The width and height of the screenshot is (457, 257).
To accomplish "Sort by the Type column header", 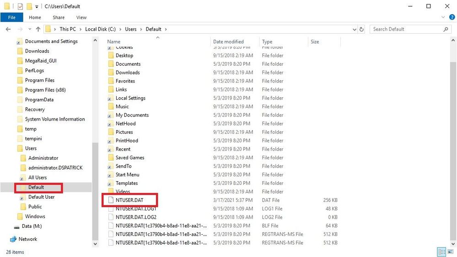I will click(x=267, y=42).
